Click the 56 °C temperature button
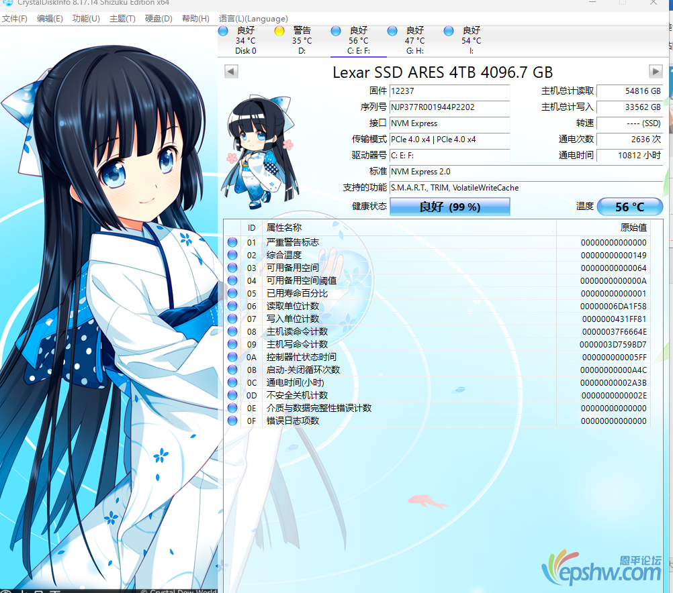The height and width of the screenshot is (593, 673). click(629, 207)
